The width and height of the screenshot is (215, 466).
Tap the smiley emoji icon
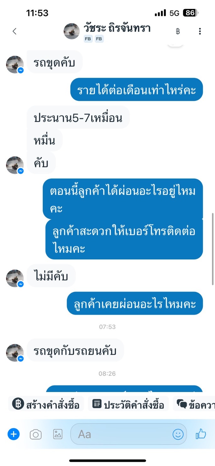[x=178, y=435]
